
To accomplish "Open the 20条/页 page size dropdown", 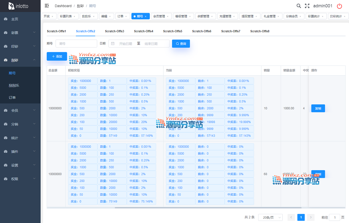I will tap(270, 217).
